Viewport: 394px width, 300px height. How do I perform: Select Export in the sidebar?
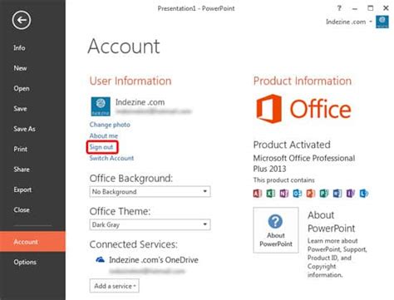click(22, 189)
